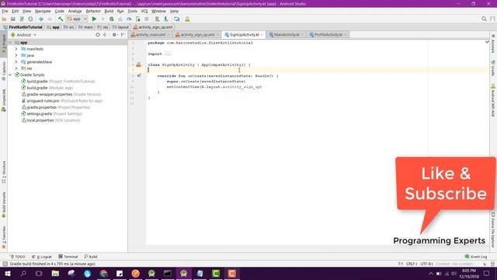The width and height of the screenshot is (497, 280).
Task: Open the UTF-8 encoding selector
Action: (x=426, y=264)
